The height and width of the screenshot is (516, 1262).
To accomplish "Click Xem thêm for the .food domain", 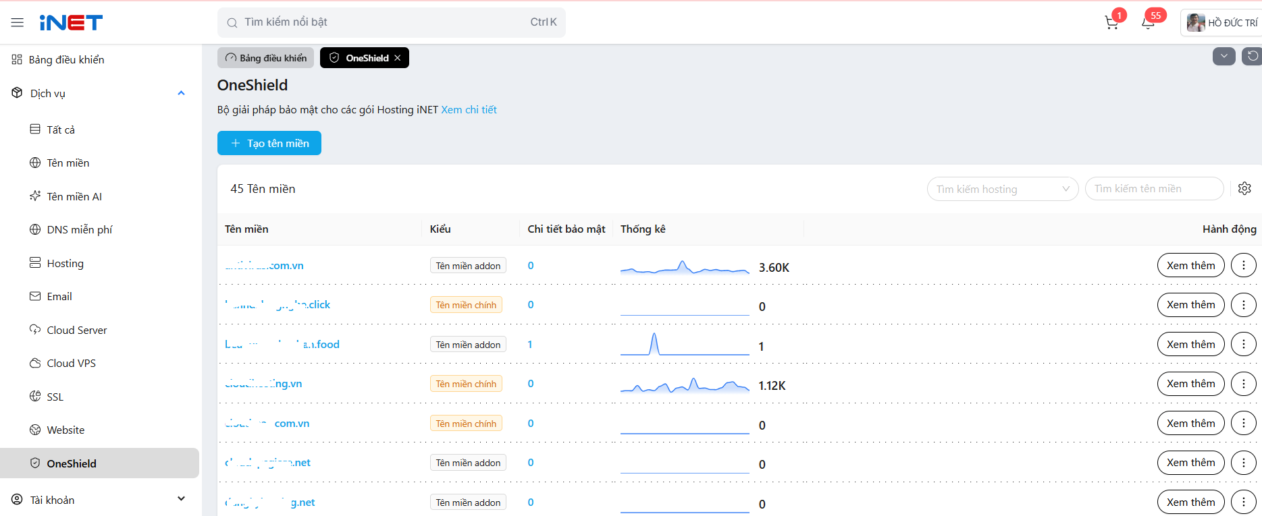I will pos(1190,345).
